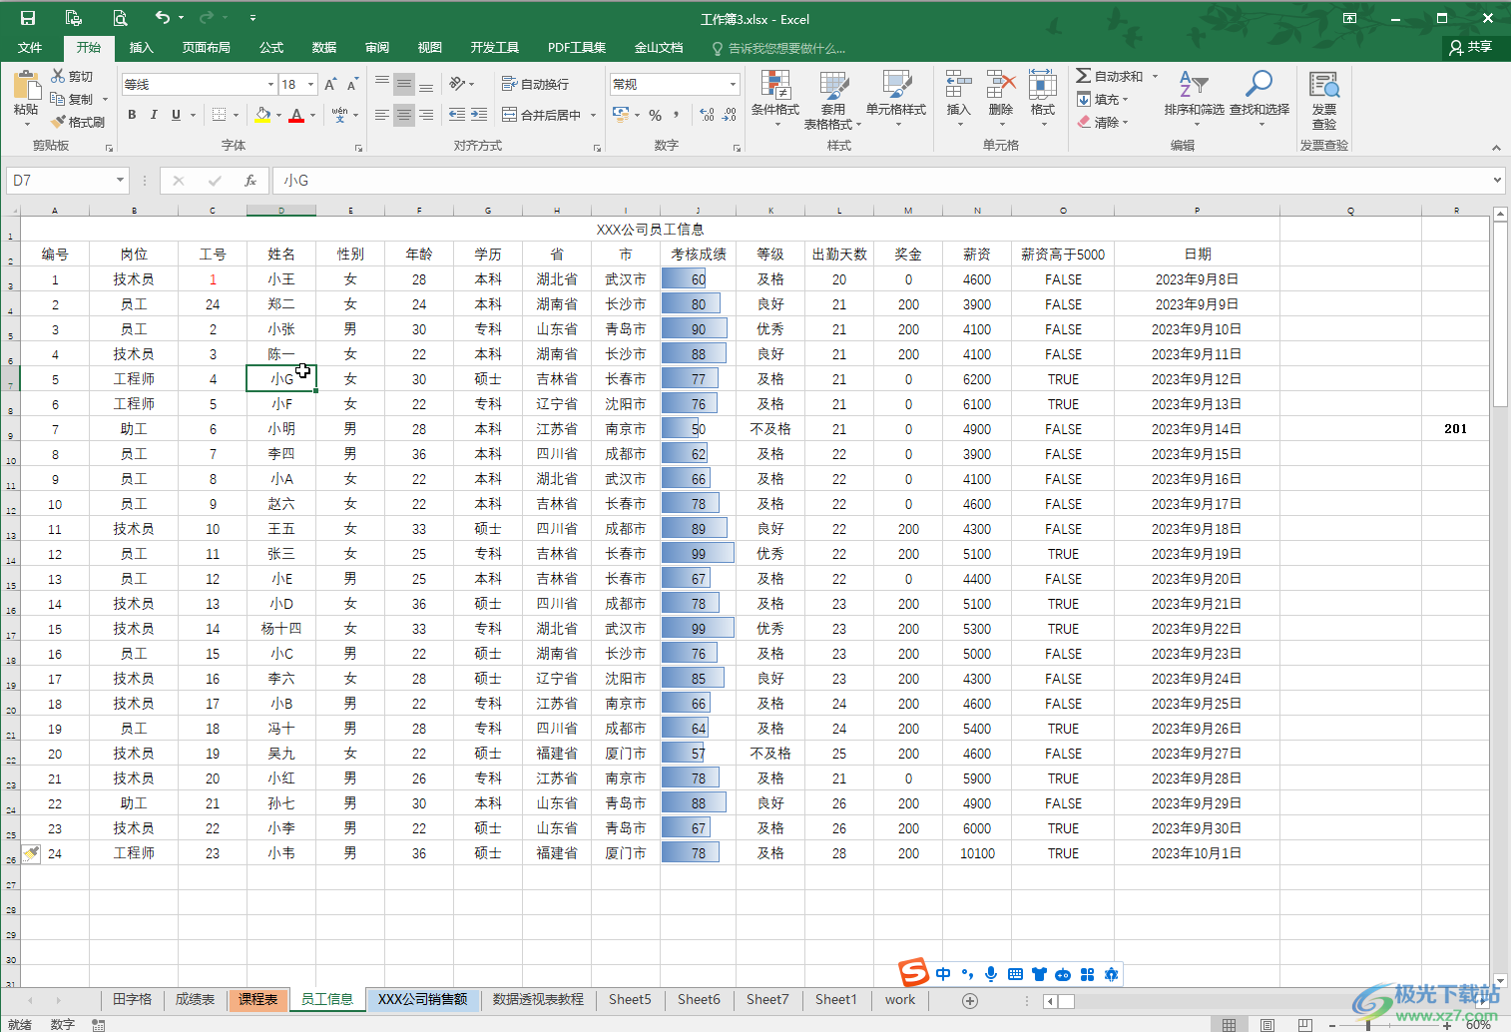The image size is (1511, 1032).
Task: Click the Cut scissors icon
Action: pyautogui.click(x=59, y=77)
